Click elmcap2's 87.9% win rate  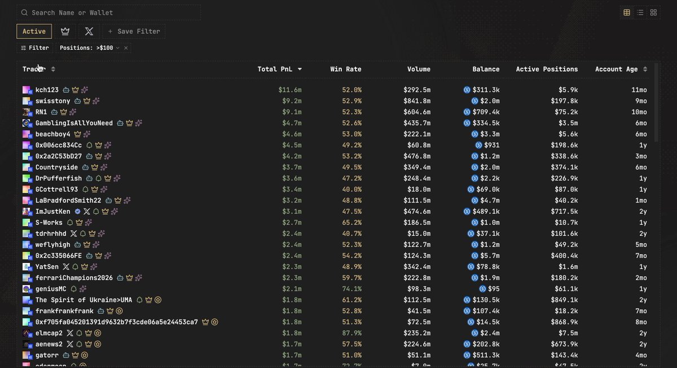(351, 333)
